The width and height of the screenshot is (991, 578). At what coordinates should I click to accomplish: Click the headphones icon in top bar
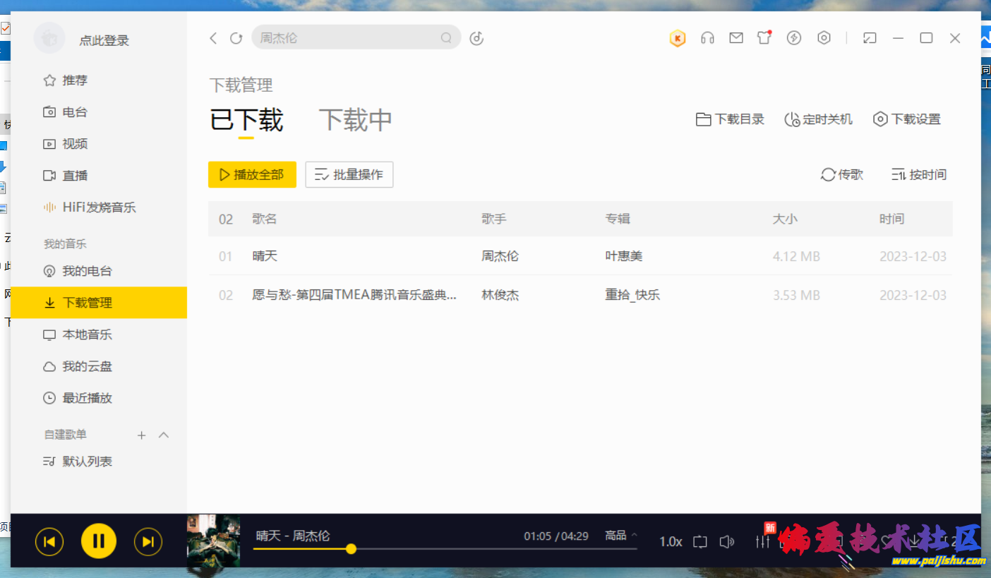(x=707, y=38)
